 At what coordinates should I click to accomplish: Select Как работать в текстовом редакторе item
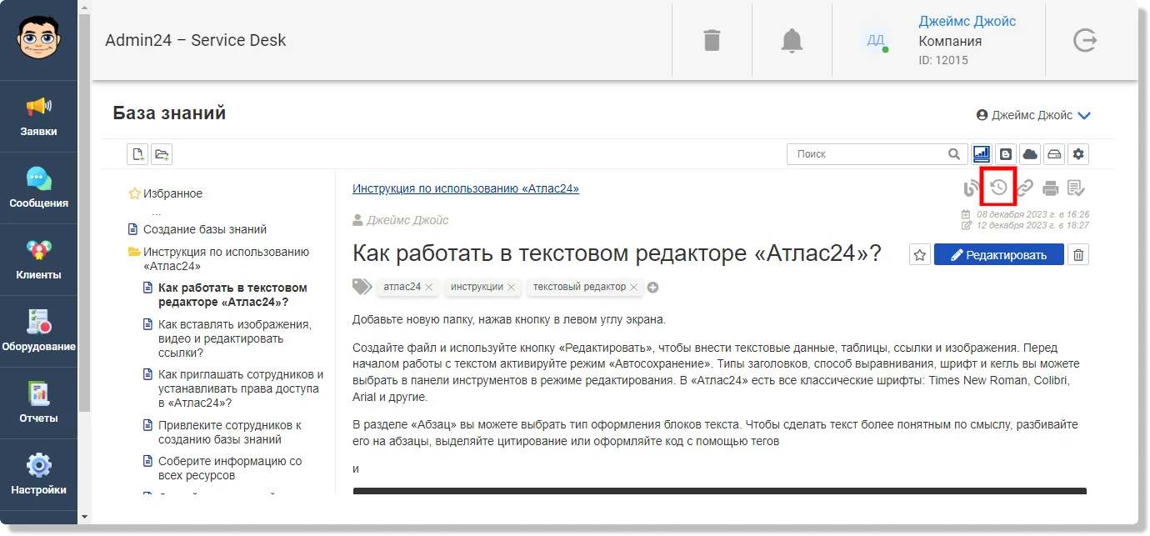pyautogui.click(x=232, y=295)
